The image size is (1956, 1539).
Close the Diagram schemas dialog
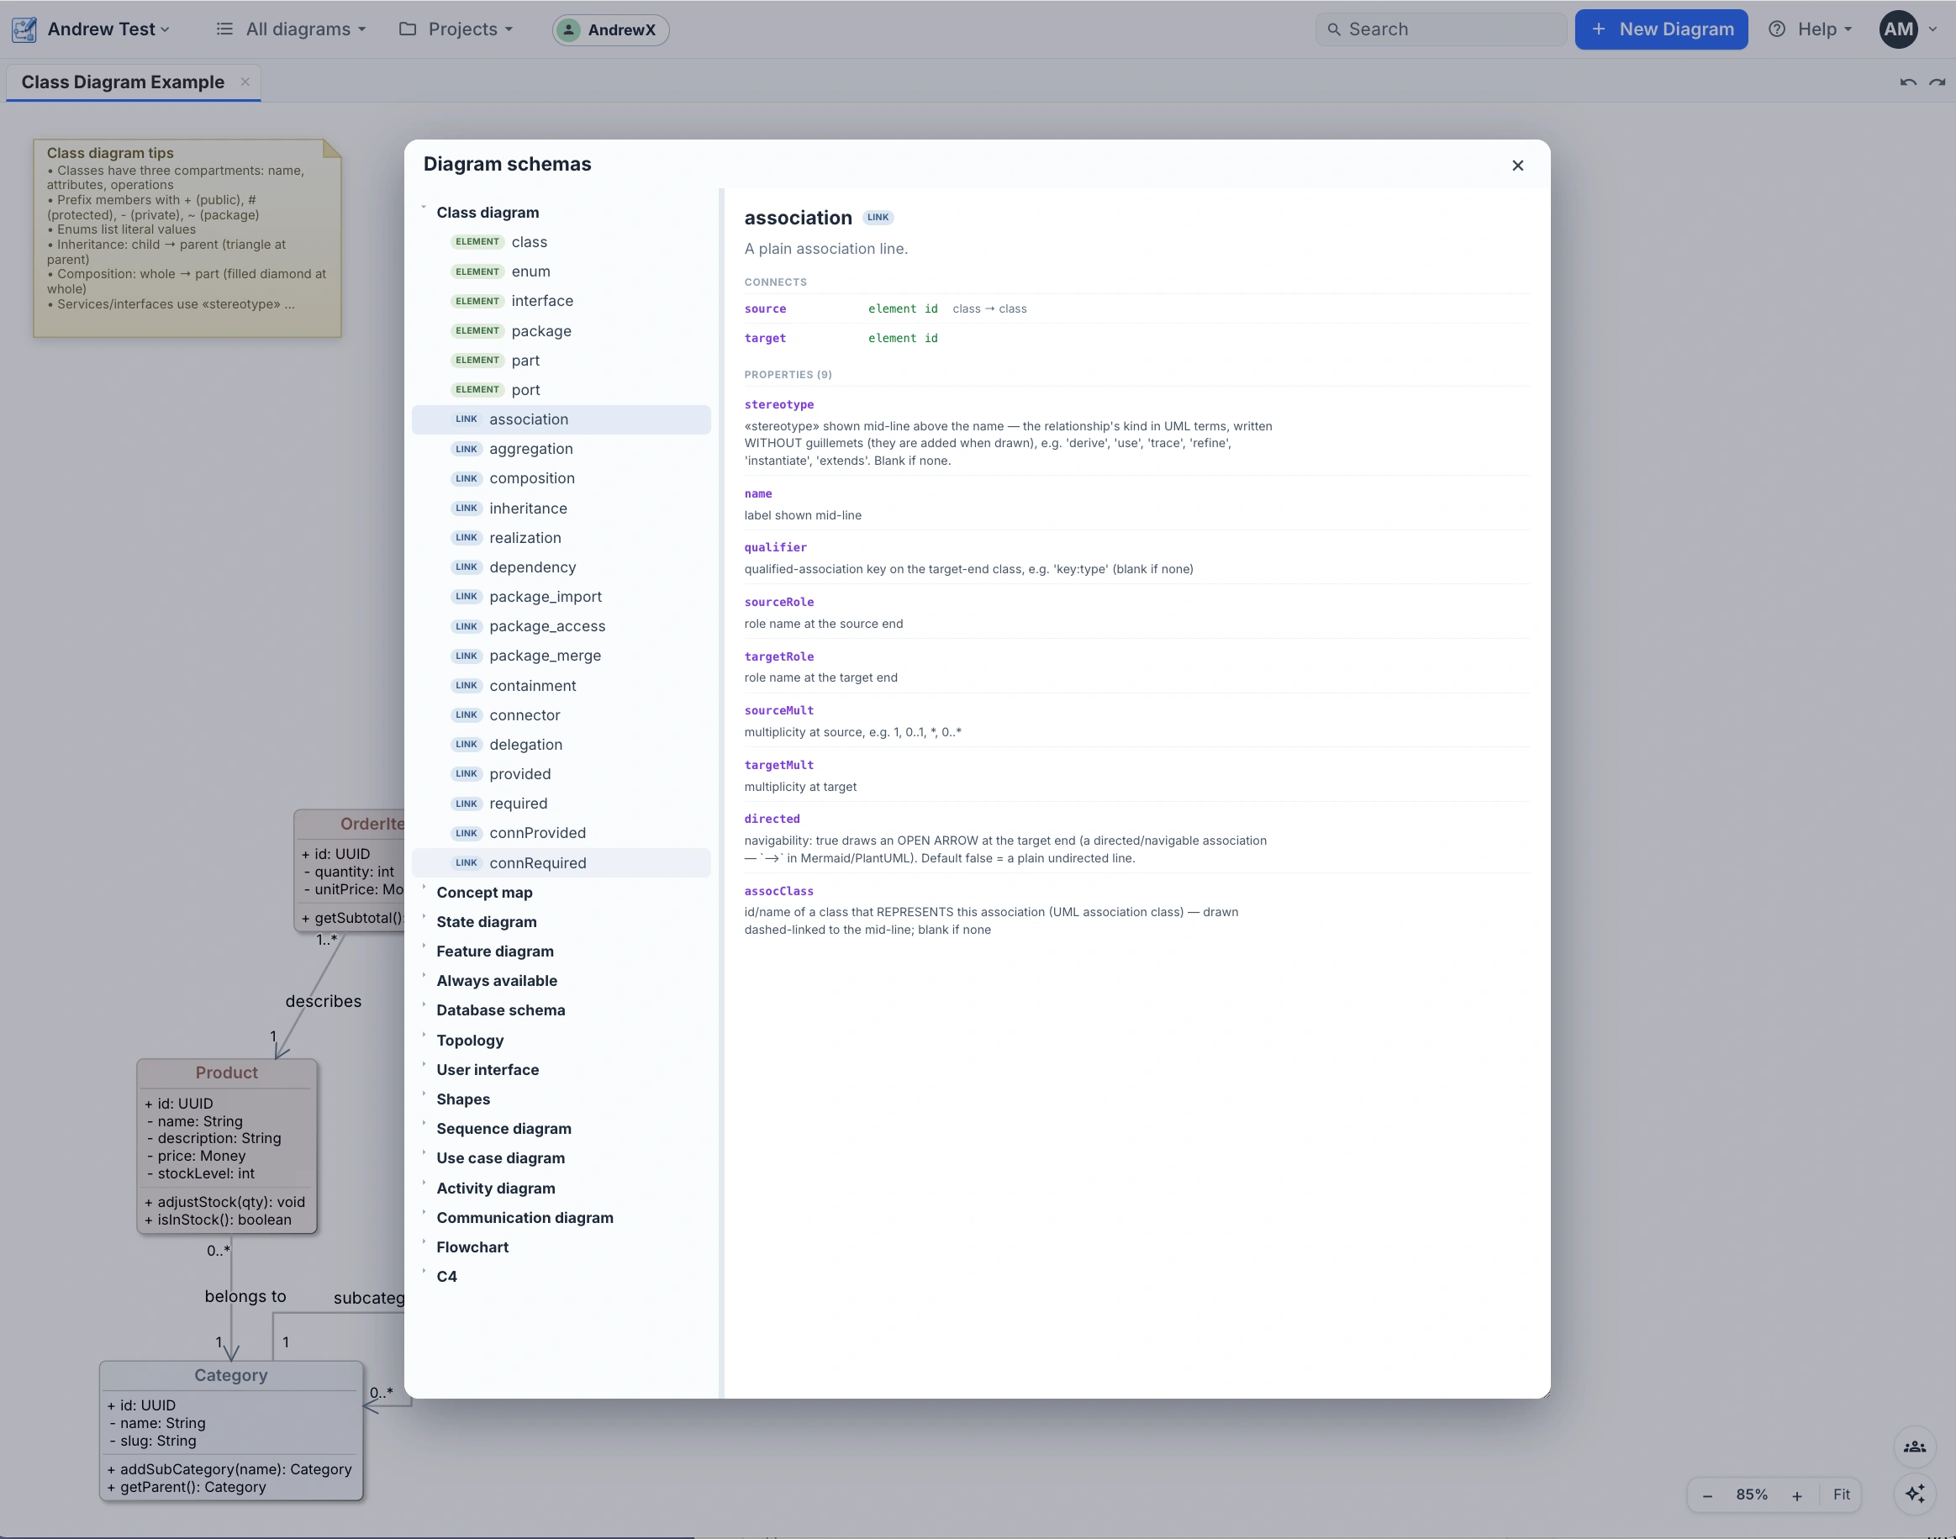[x=1517, y=165]
